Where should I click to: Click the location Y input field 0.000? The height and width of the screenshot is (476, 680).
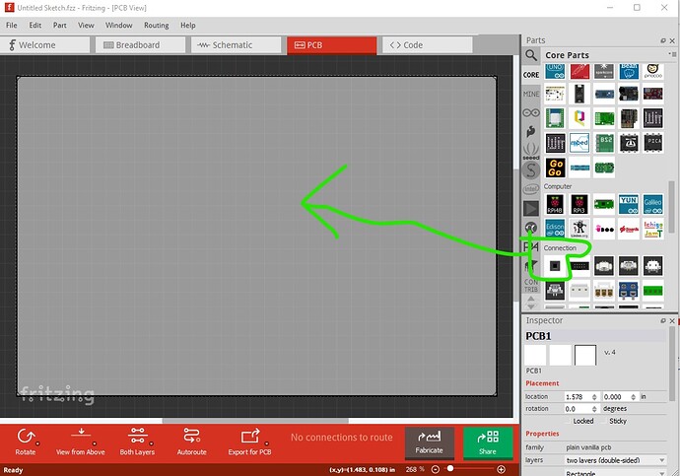616,396
